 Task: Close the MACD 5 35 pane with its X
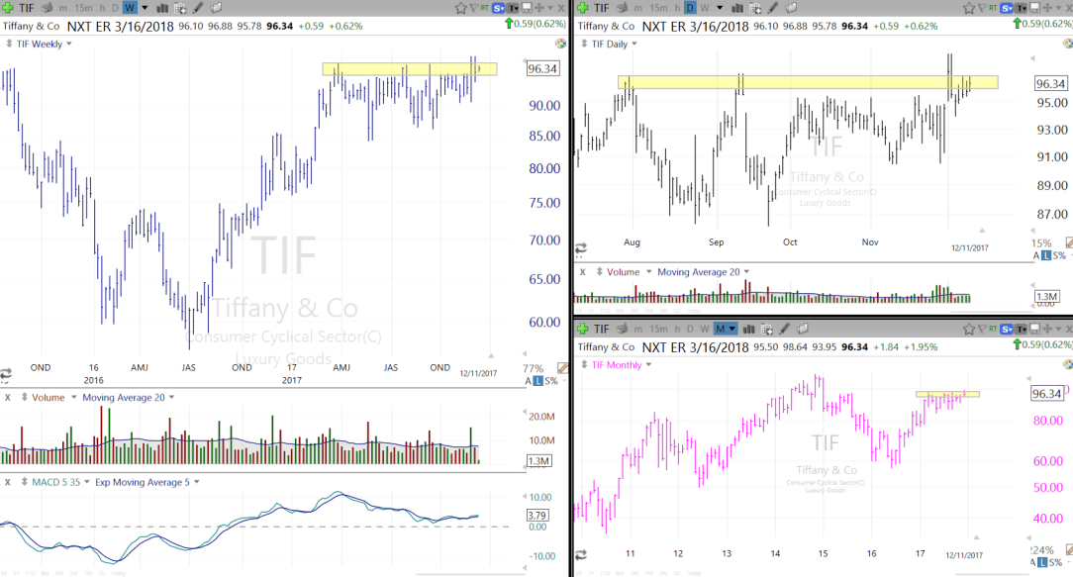point(7,482)
